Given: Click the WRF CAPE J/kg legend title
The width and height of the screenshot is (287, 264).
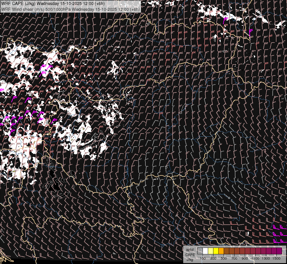Looking at the screenshot, I should click(x=190, y=255).
